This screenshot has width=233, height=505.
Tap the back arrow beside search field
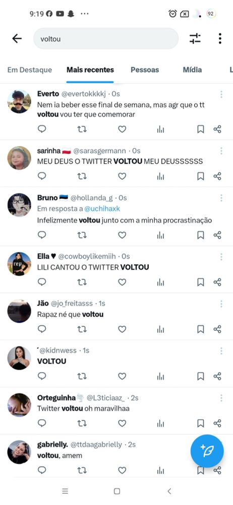coord(17,39)
